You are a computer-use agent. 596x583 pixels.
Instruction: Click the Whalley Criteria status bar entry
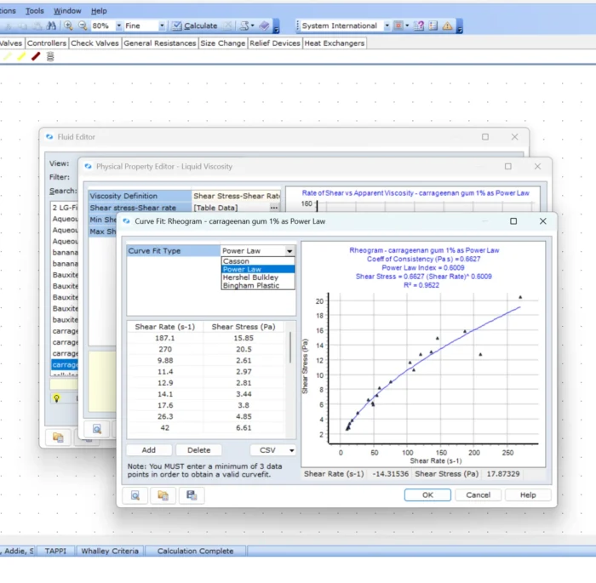tap(110, 551)
